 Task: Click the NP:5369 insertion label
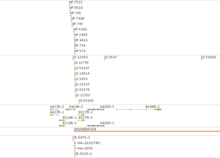[80, 29]
